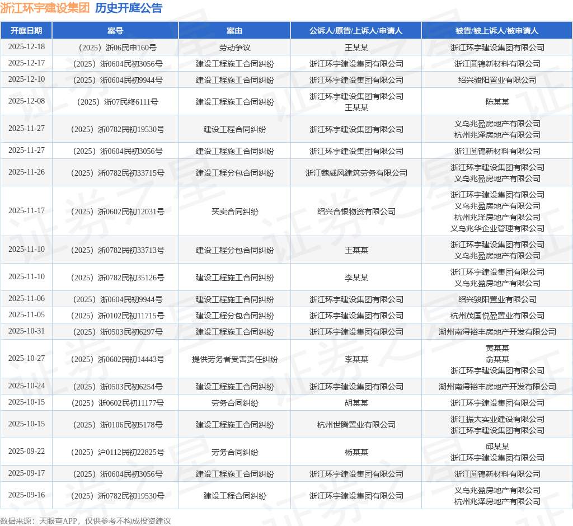Click defendant 杭州茂国悦盈置业有限公司
573x526 pixels.
click(x=497, y=316)
